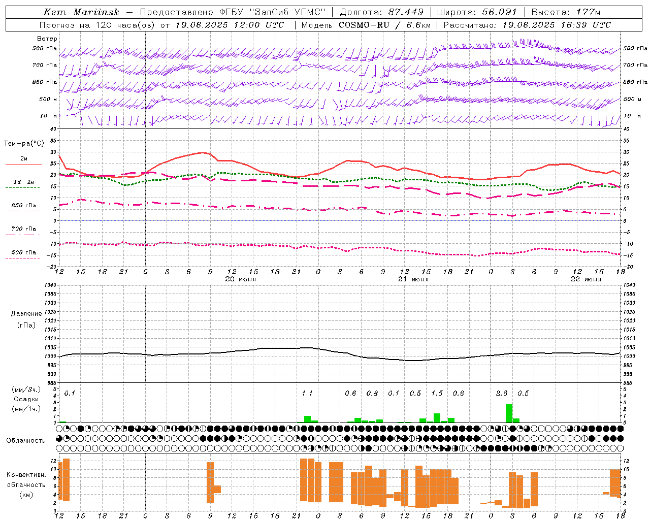Click the '(гПа)' unit under Давление
Screen dimensions: 650x520
click(x=26, y=325)
